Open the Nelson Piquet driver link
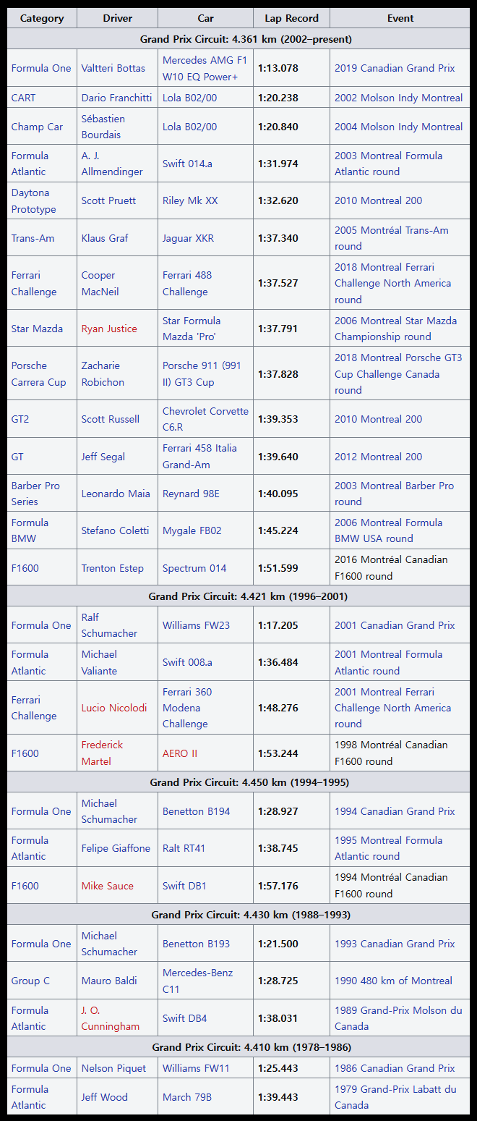This screenshot has width=477, height=1121. point(113,1068)
